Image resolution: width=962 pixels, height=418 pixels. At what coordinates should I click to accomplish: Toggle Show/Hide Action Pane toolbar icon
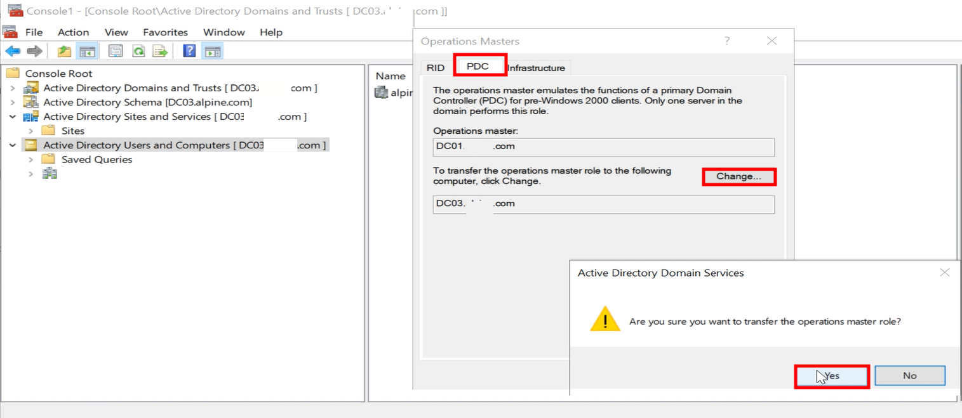[x=213, y=51]
